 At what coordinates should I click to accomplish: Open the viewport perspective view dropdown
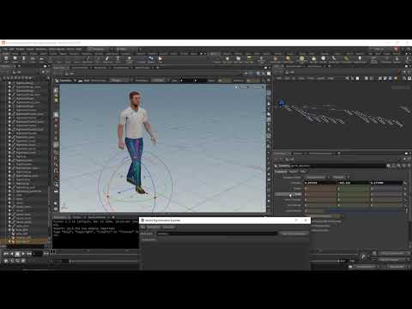[x=244, y=87]
